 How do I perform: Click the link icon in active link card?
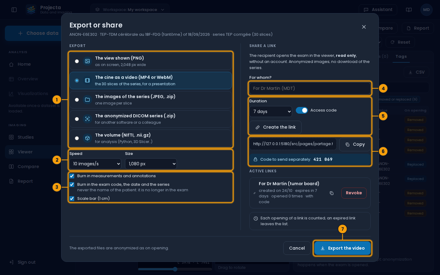coord(255,193)
